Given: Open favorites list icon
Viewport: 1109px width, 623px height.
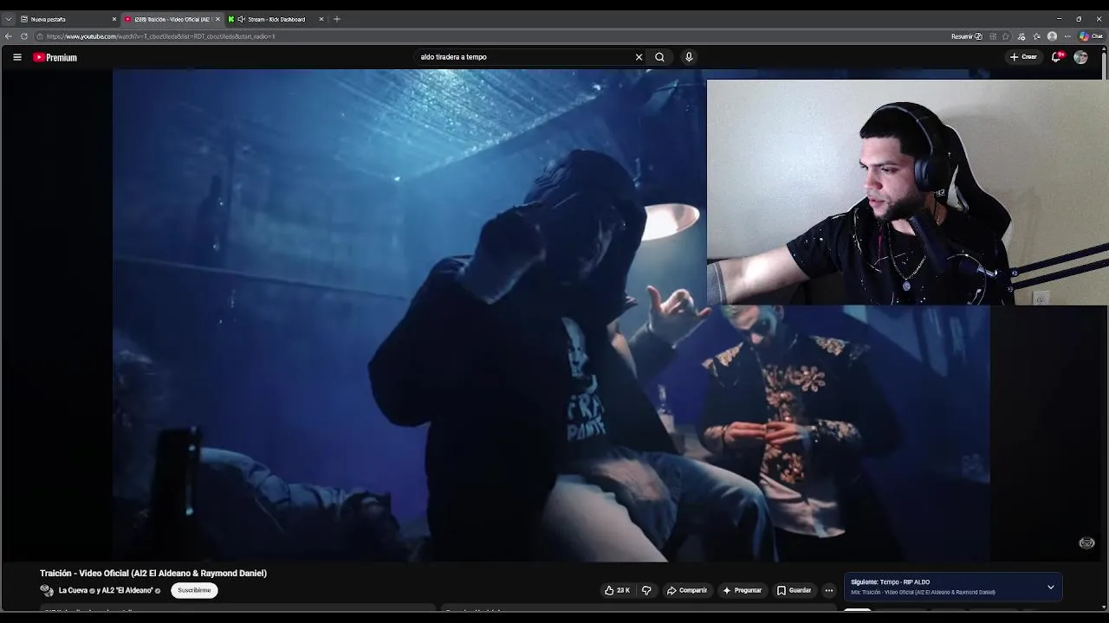Looking at the screenshot, I should (x=1037, y=36).
